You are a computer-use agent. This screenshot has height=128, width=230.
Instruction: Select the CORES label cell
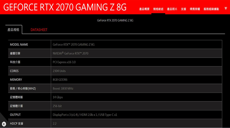29,71
